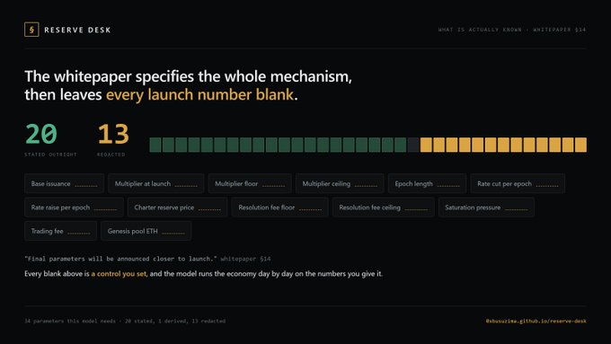
Task: Click the 'Final parameters will be announced' quote
Action: 120,259
